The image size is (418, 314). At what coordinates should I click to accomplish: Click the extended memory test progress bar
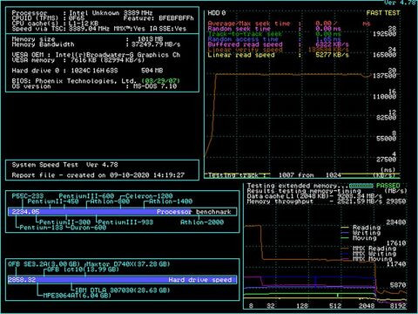point(361,186)
